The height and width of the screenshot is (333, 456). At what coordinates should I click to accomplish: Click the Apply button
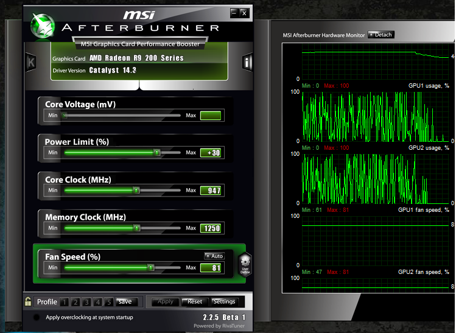[165, 301]
